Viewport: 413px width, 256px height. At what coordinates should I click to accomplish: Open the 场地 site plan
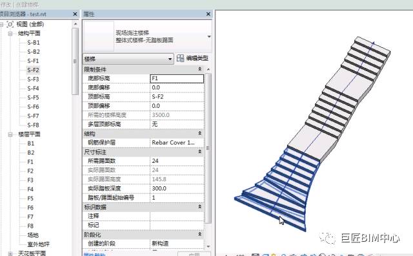point(33,235)
